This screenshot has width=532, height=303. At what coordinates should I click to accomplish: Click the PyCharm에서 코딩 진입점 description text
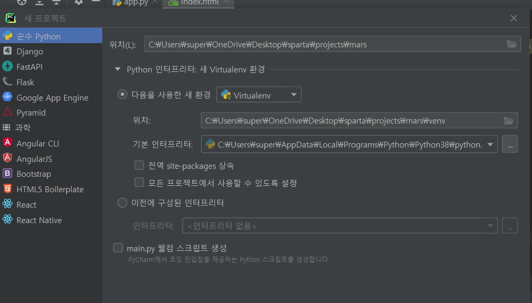(228, 259)
